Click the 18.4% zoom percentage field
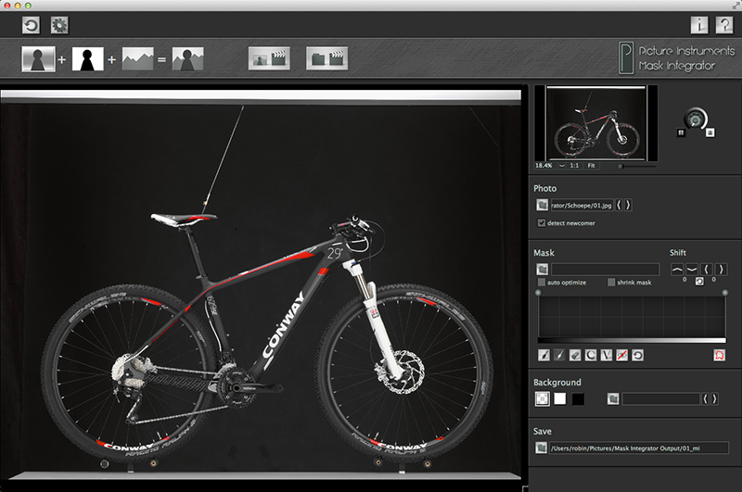 coord(544,166)
